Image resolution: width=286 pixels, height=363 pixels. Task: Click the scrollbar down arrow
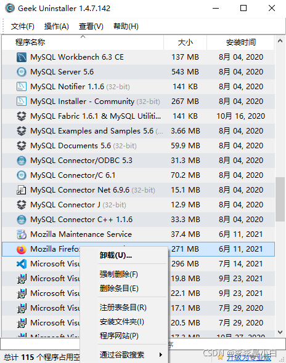(x=280, y=332)
